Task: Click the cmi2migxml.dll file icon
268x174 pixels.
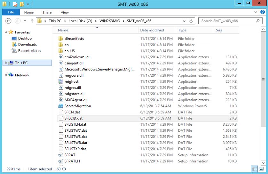Action: click(x=61, y=57)
